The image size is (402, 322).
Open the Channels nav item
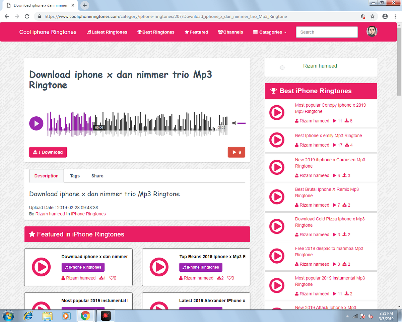tap(230, 32)
